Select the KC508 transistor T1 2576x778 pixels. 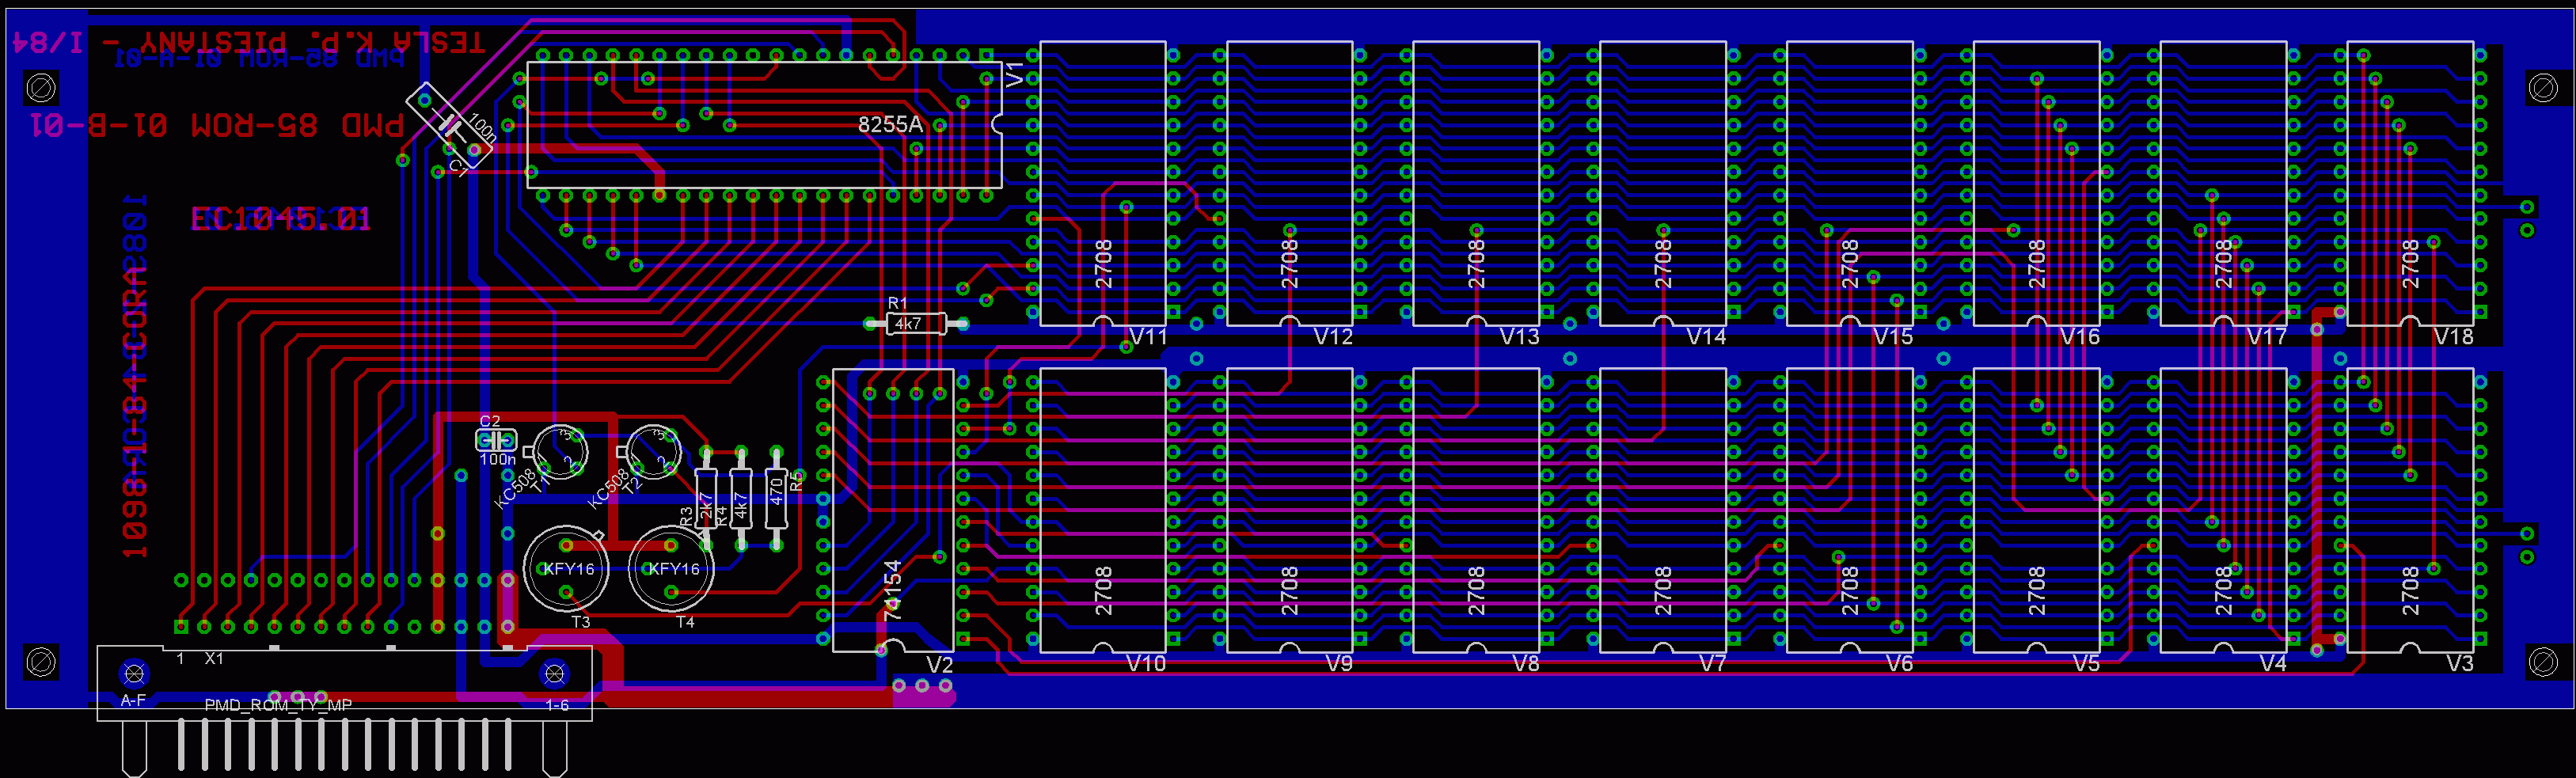[560, 452]
